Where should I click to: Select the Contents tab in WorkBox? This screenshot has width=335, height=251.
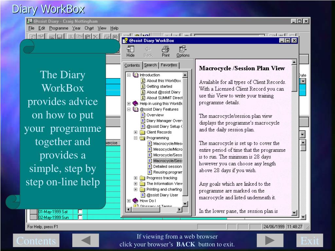coord(132,65)
